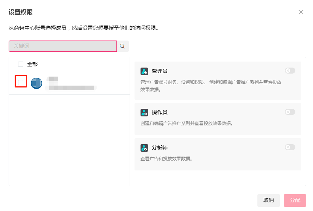Image resolution: width=313 pixels, height=211 pixels.
Task: Switch on the 分析师 access toggle
Action: click(x=290, y=147)
